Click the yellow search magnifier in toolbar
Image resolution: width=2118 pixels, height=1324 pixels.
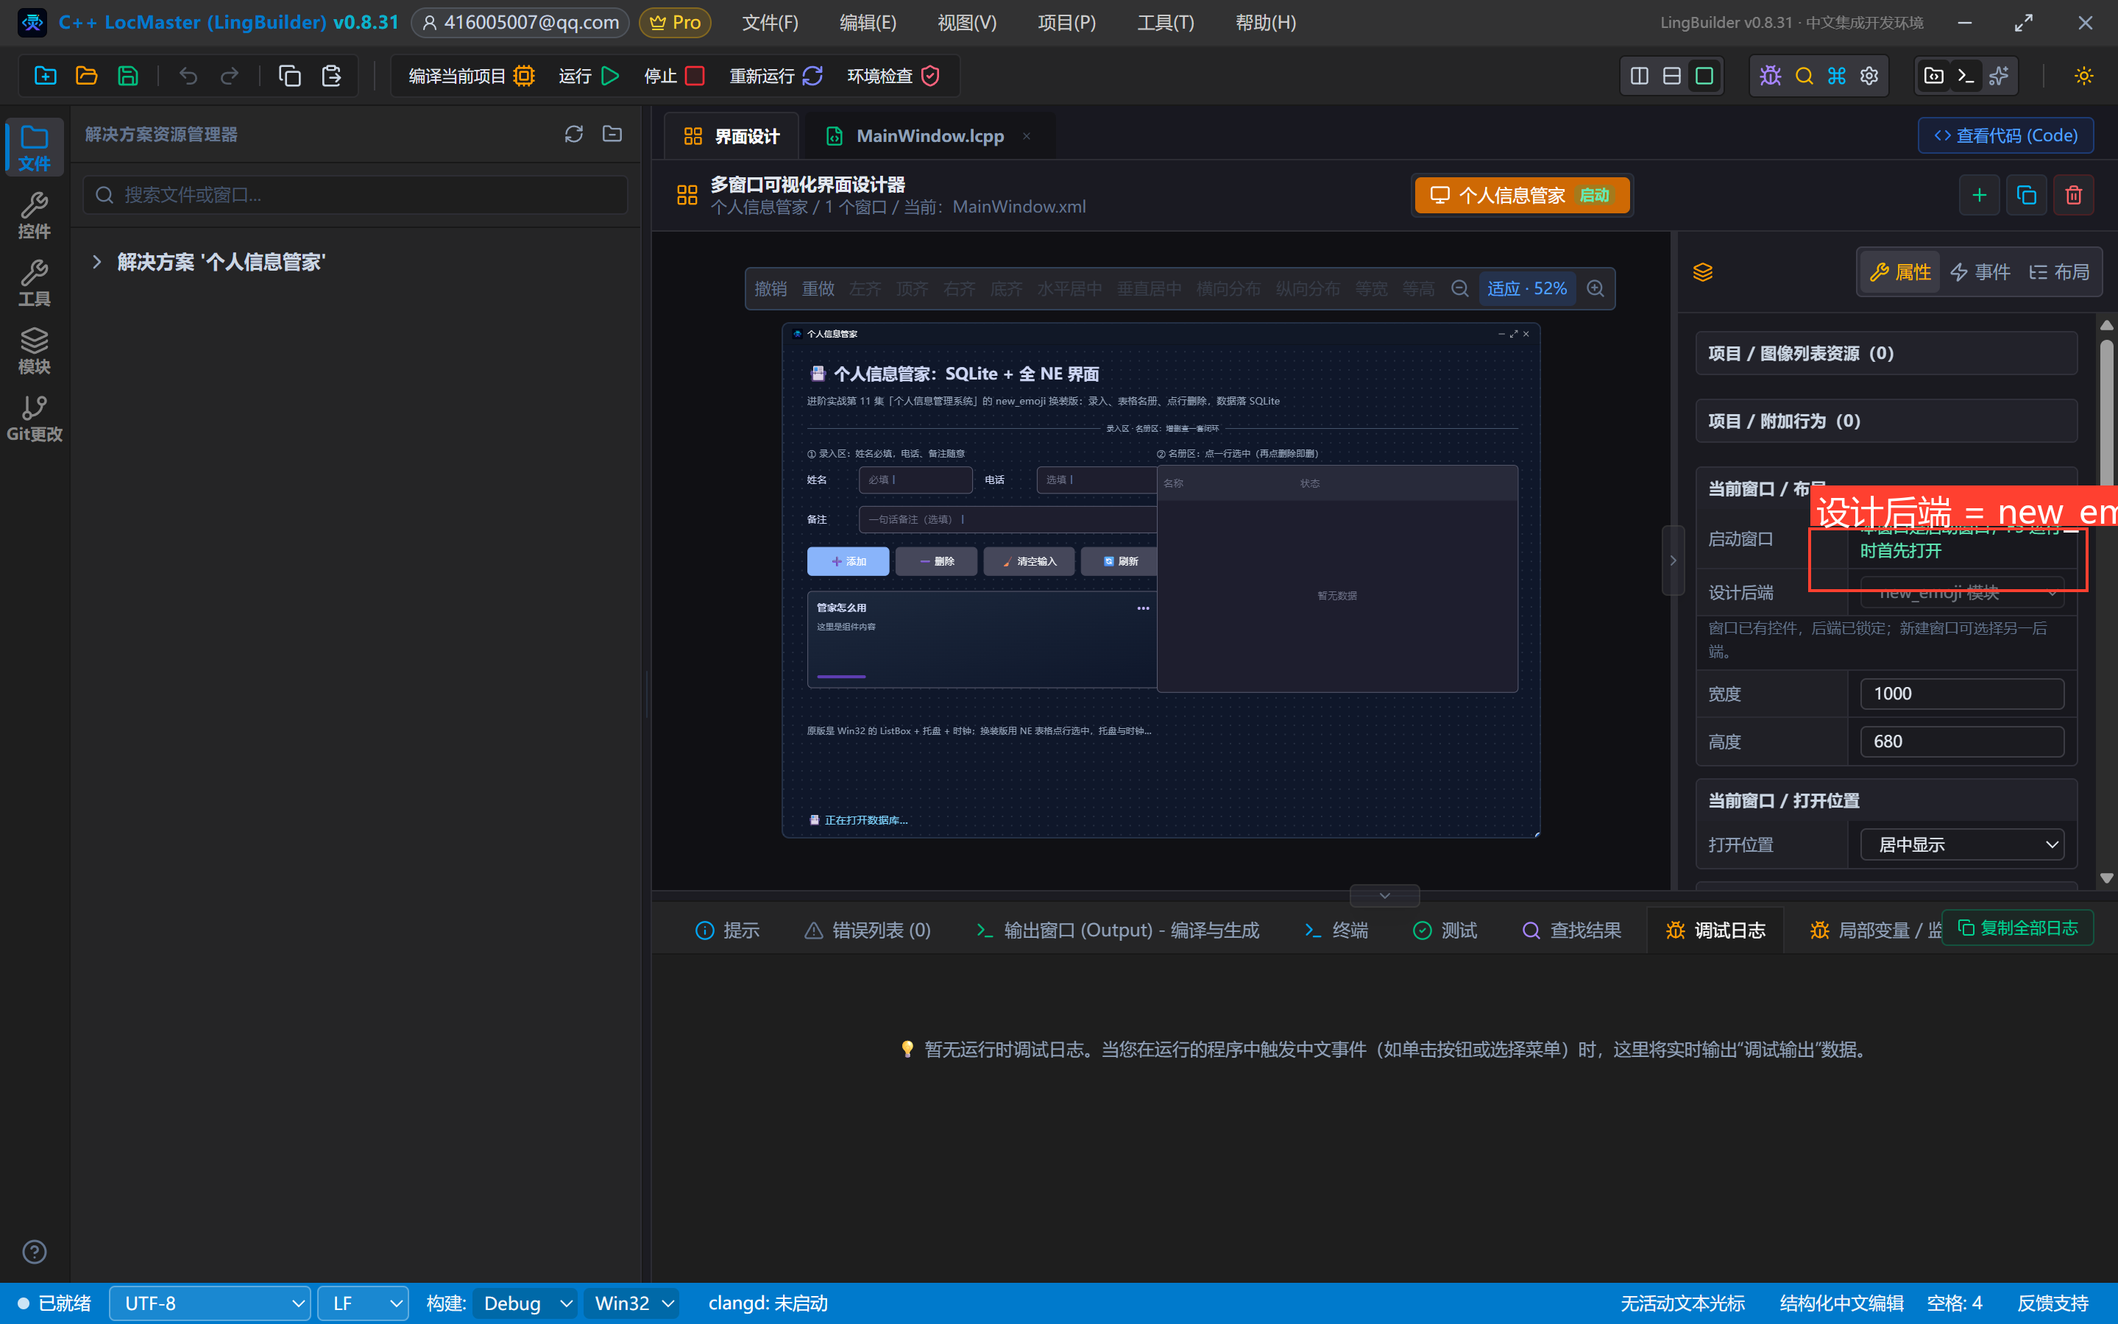coord(1804,76)
